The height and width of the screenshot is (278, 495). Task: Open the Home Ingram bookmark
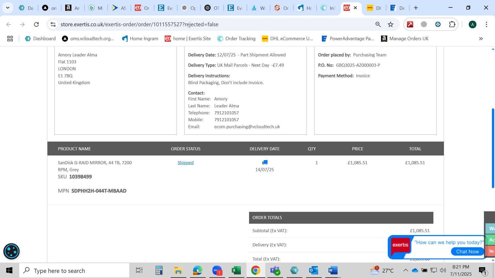(x=140, y=39)
